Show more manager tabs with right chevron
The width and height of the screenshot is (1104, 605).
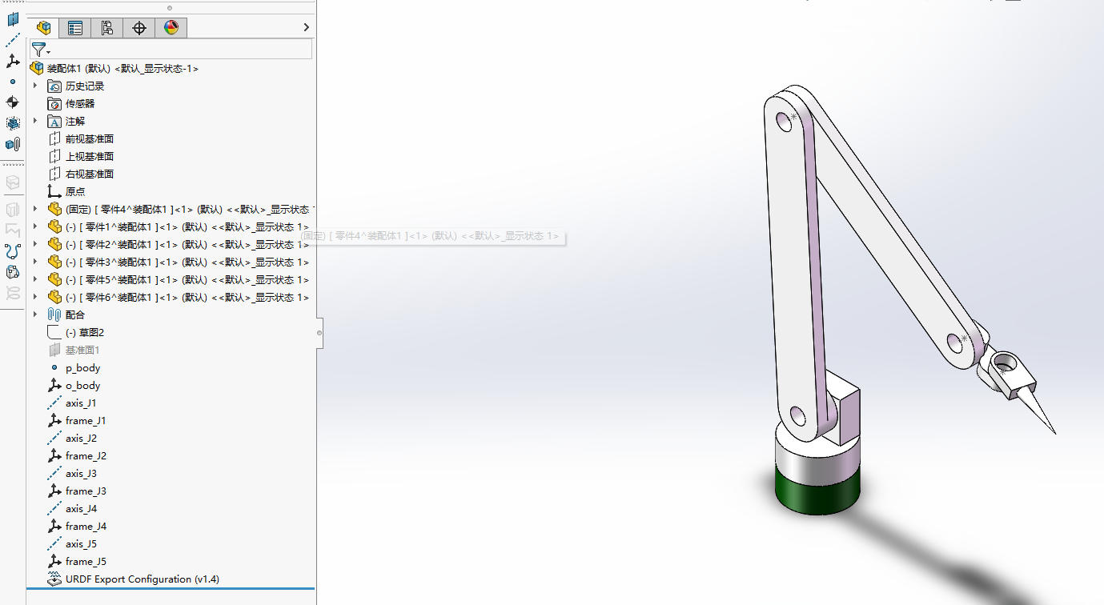[306, 28]
